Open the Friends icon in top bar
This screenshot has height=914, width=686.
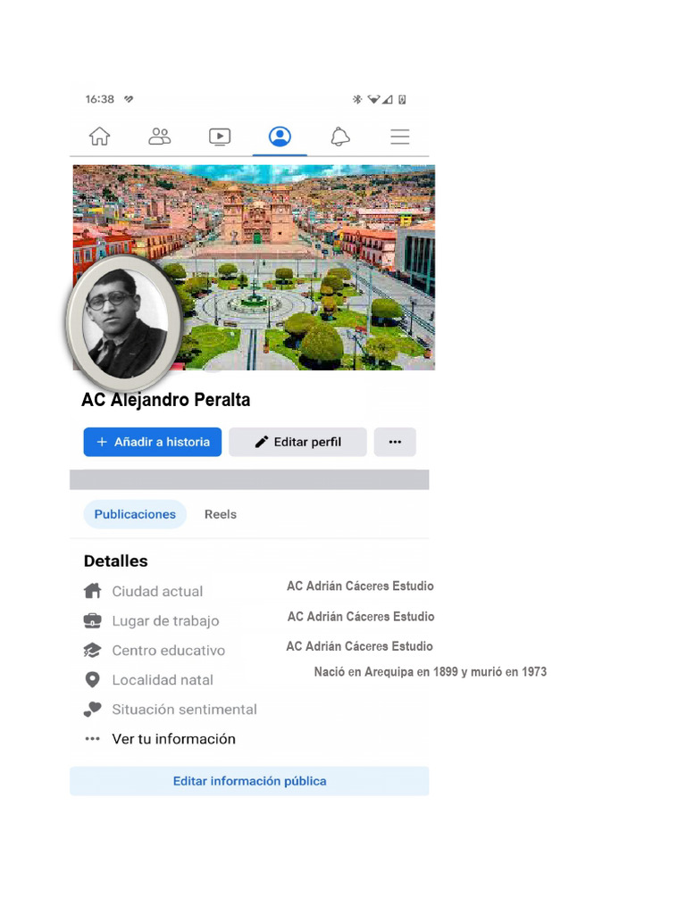tap(159, 137)
